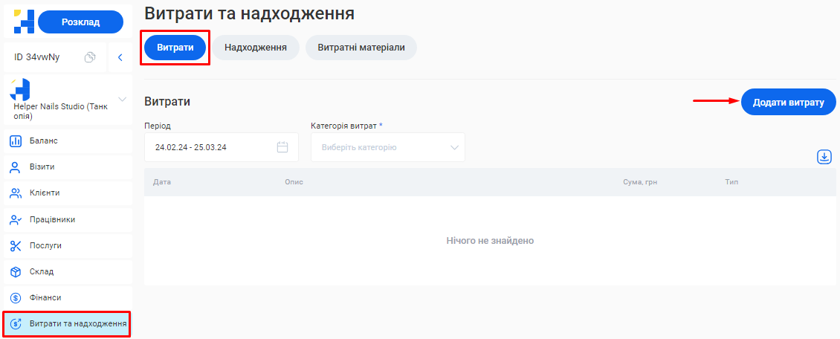The height and width of the screenshot is (339, 840).
Task: Collapse the sidebar with the chevron arrow
Action: pos(120,57)
